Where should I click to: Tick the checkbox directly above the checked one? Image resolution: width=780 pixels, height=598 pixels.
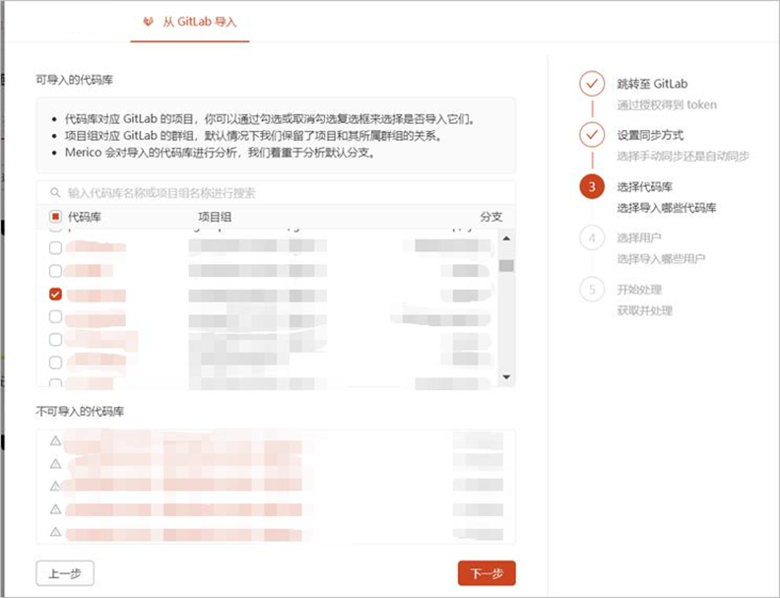tap(55, 271)
